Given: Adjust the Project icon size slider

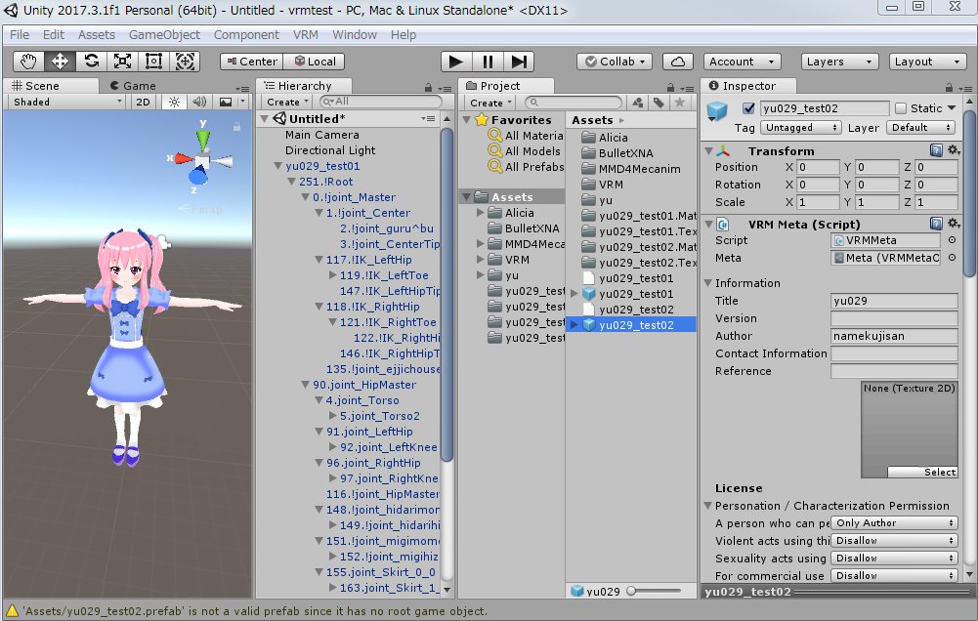Looking at the screenshot, I should point(656,591).
